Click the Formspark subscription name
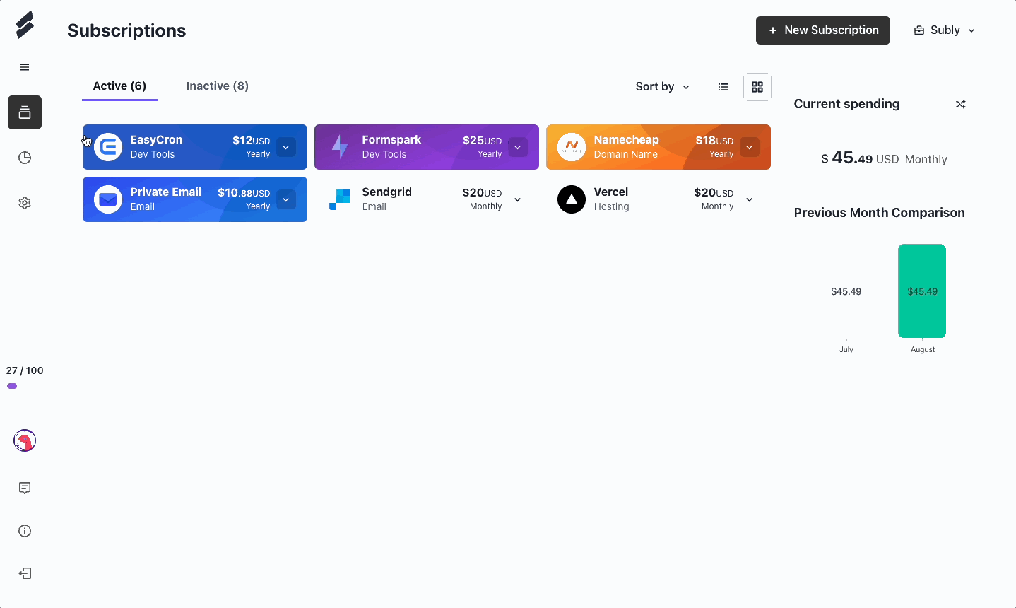 point(391,140)
